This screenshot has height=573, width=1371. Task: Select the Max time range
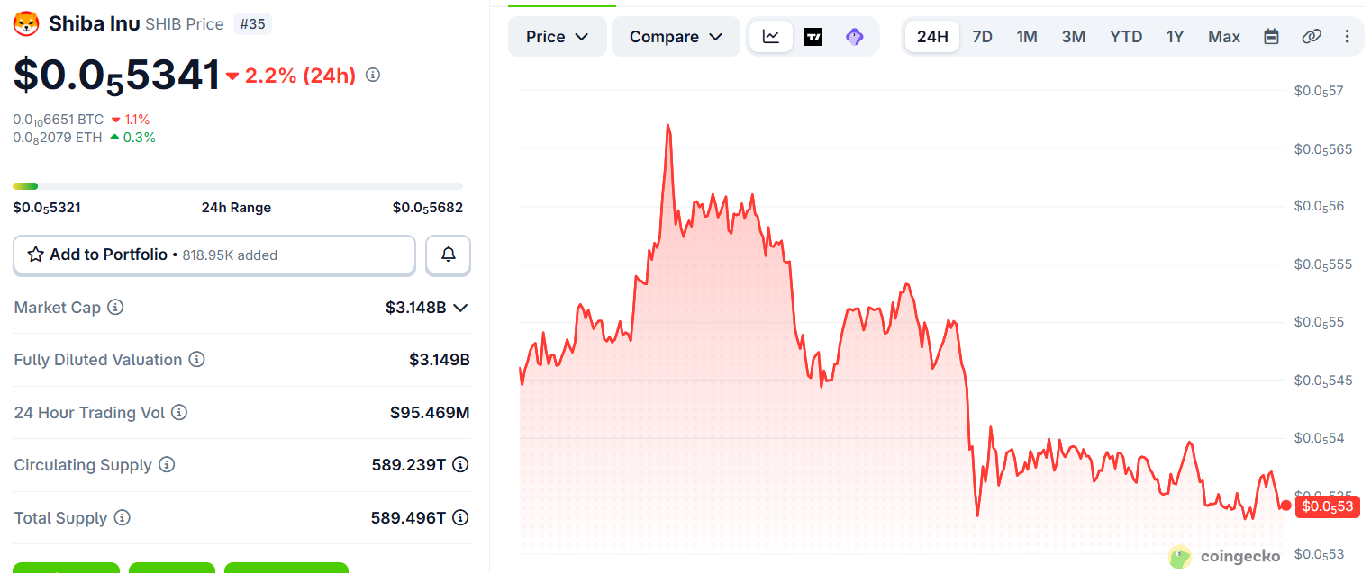[x=1224, y=37]
